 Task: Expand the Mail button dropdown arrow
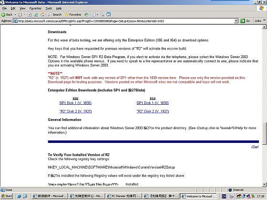(98, 15)
